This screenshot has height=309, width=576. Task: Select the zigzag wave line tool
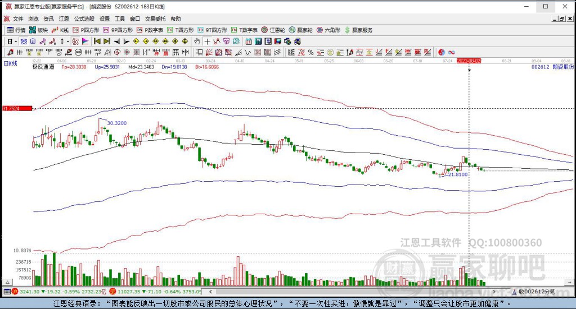pos(248,52)
